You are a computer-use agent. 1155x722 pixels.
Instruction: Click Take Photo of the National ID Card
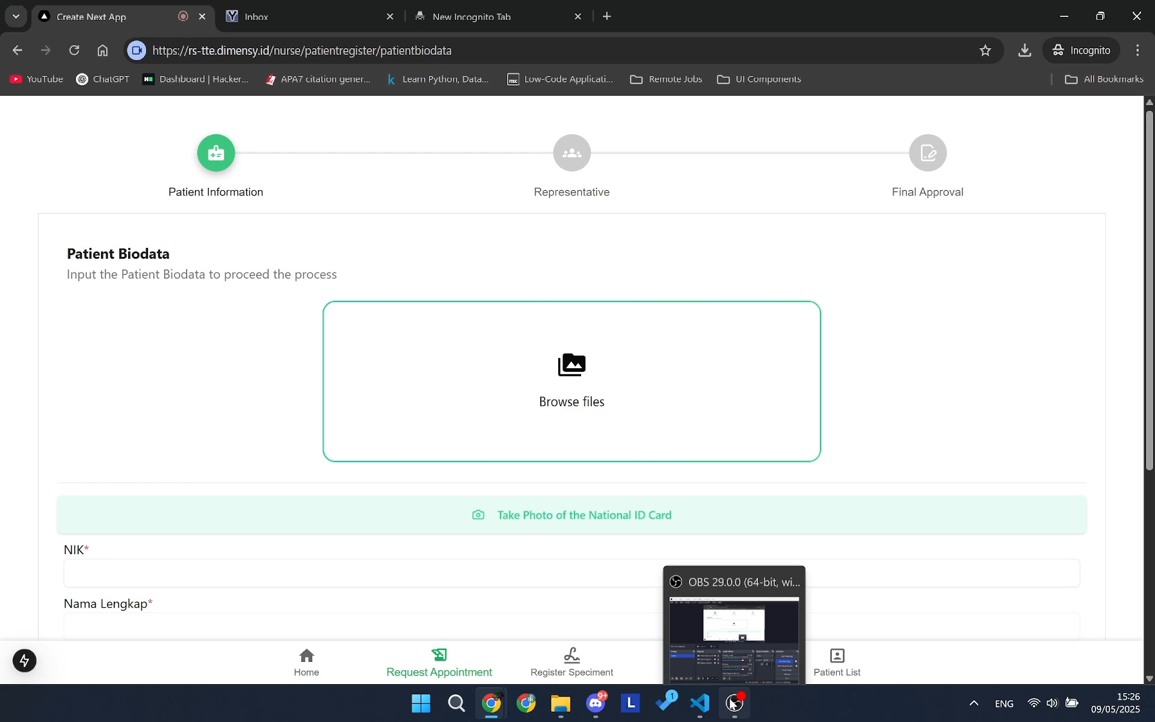coord(571,514)
